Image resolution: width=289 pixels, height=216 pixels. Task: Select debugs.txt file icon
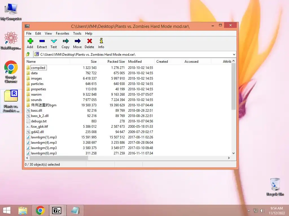tap(28, 121)
